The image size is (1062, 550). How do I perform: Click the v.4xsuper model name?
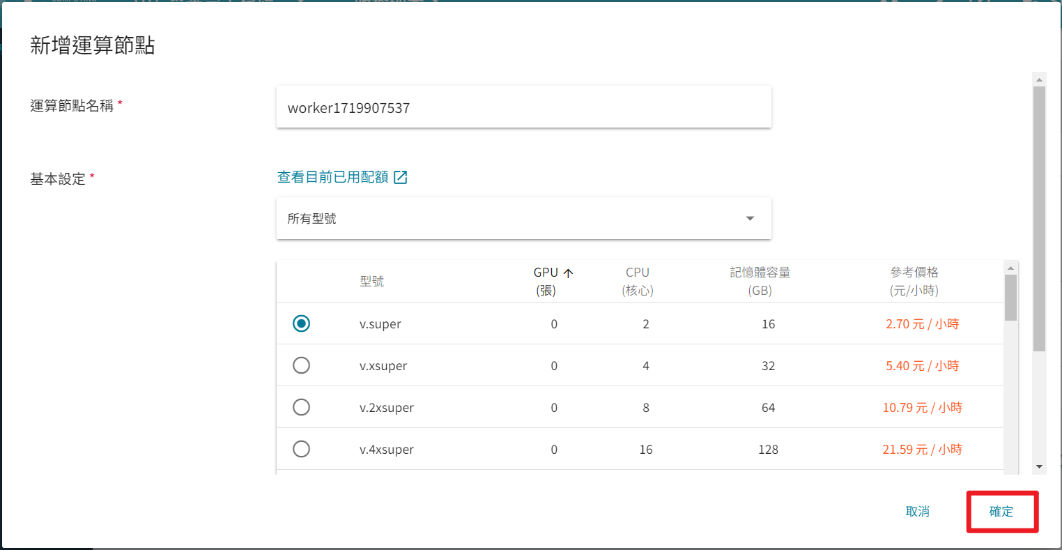pyautogui.click(x=387, y=450)
